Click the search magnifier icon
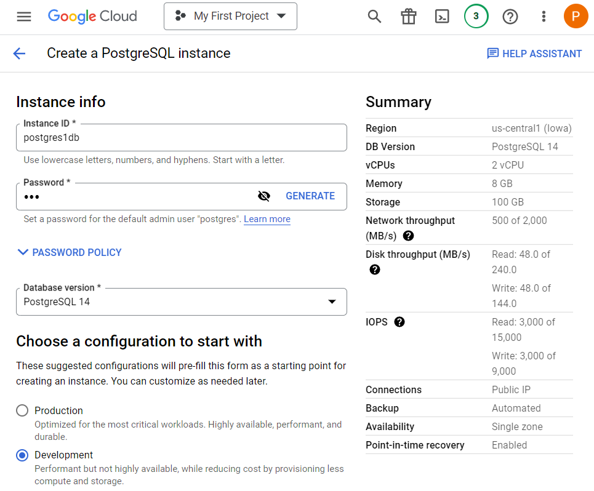 point(374,16)
